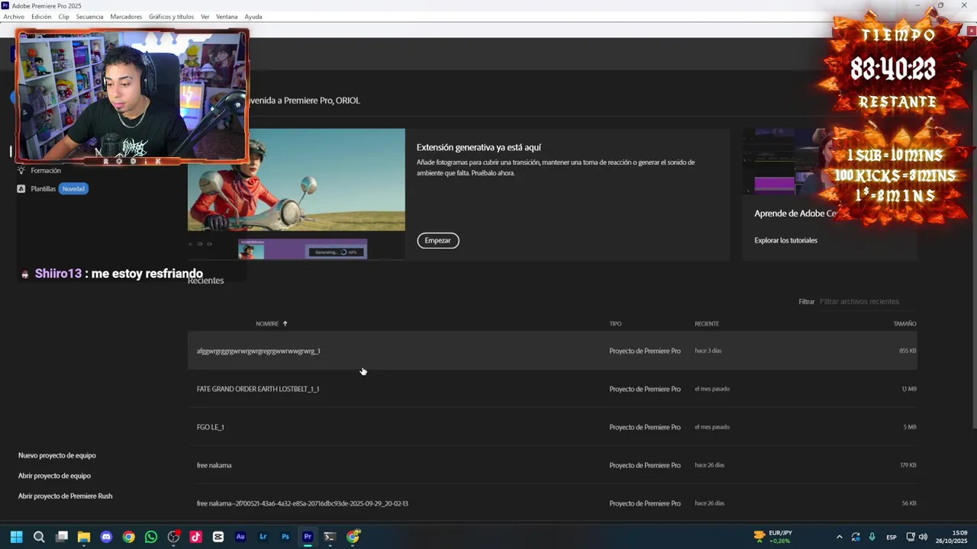Viewport: 977px width, 549px height.
Task: Open free nakama--2f700521 backup project
Action: pos(552,503)
